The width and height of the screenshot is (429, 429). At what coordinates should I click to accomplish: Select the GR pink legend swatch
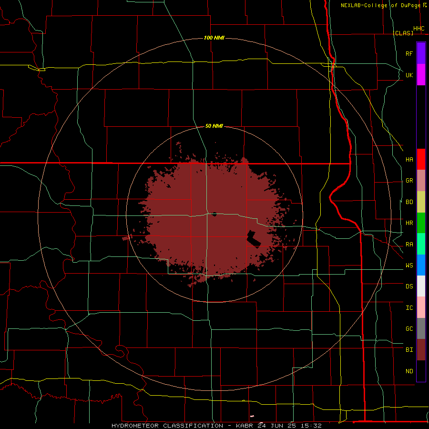click(x=421, y=181)
